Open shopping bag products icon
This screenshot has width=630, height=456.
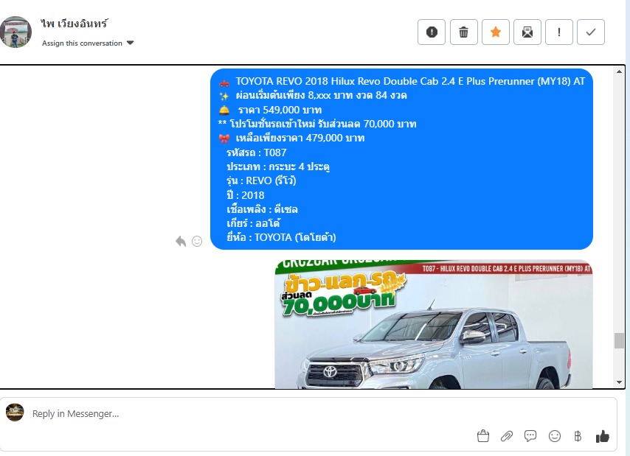[x=483, y=436]
